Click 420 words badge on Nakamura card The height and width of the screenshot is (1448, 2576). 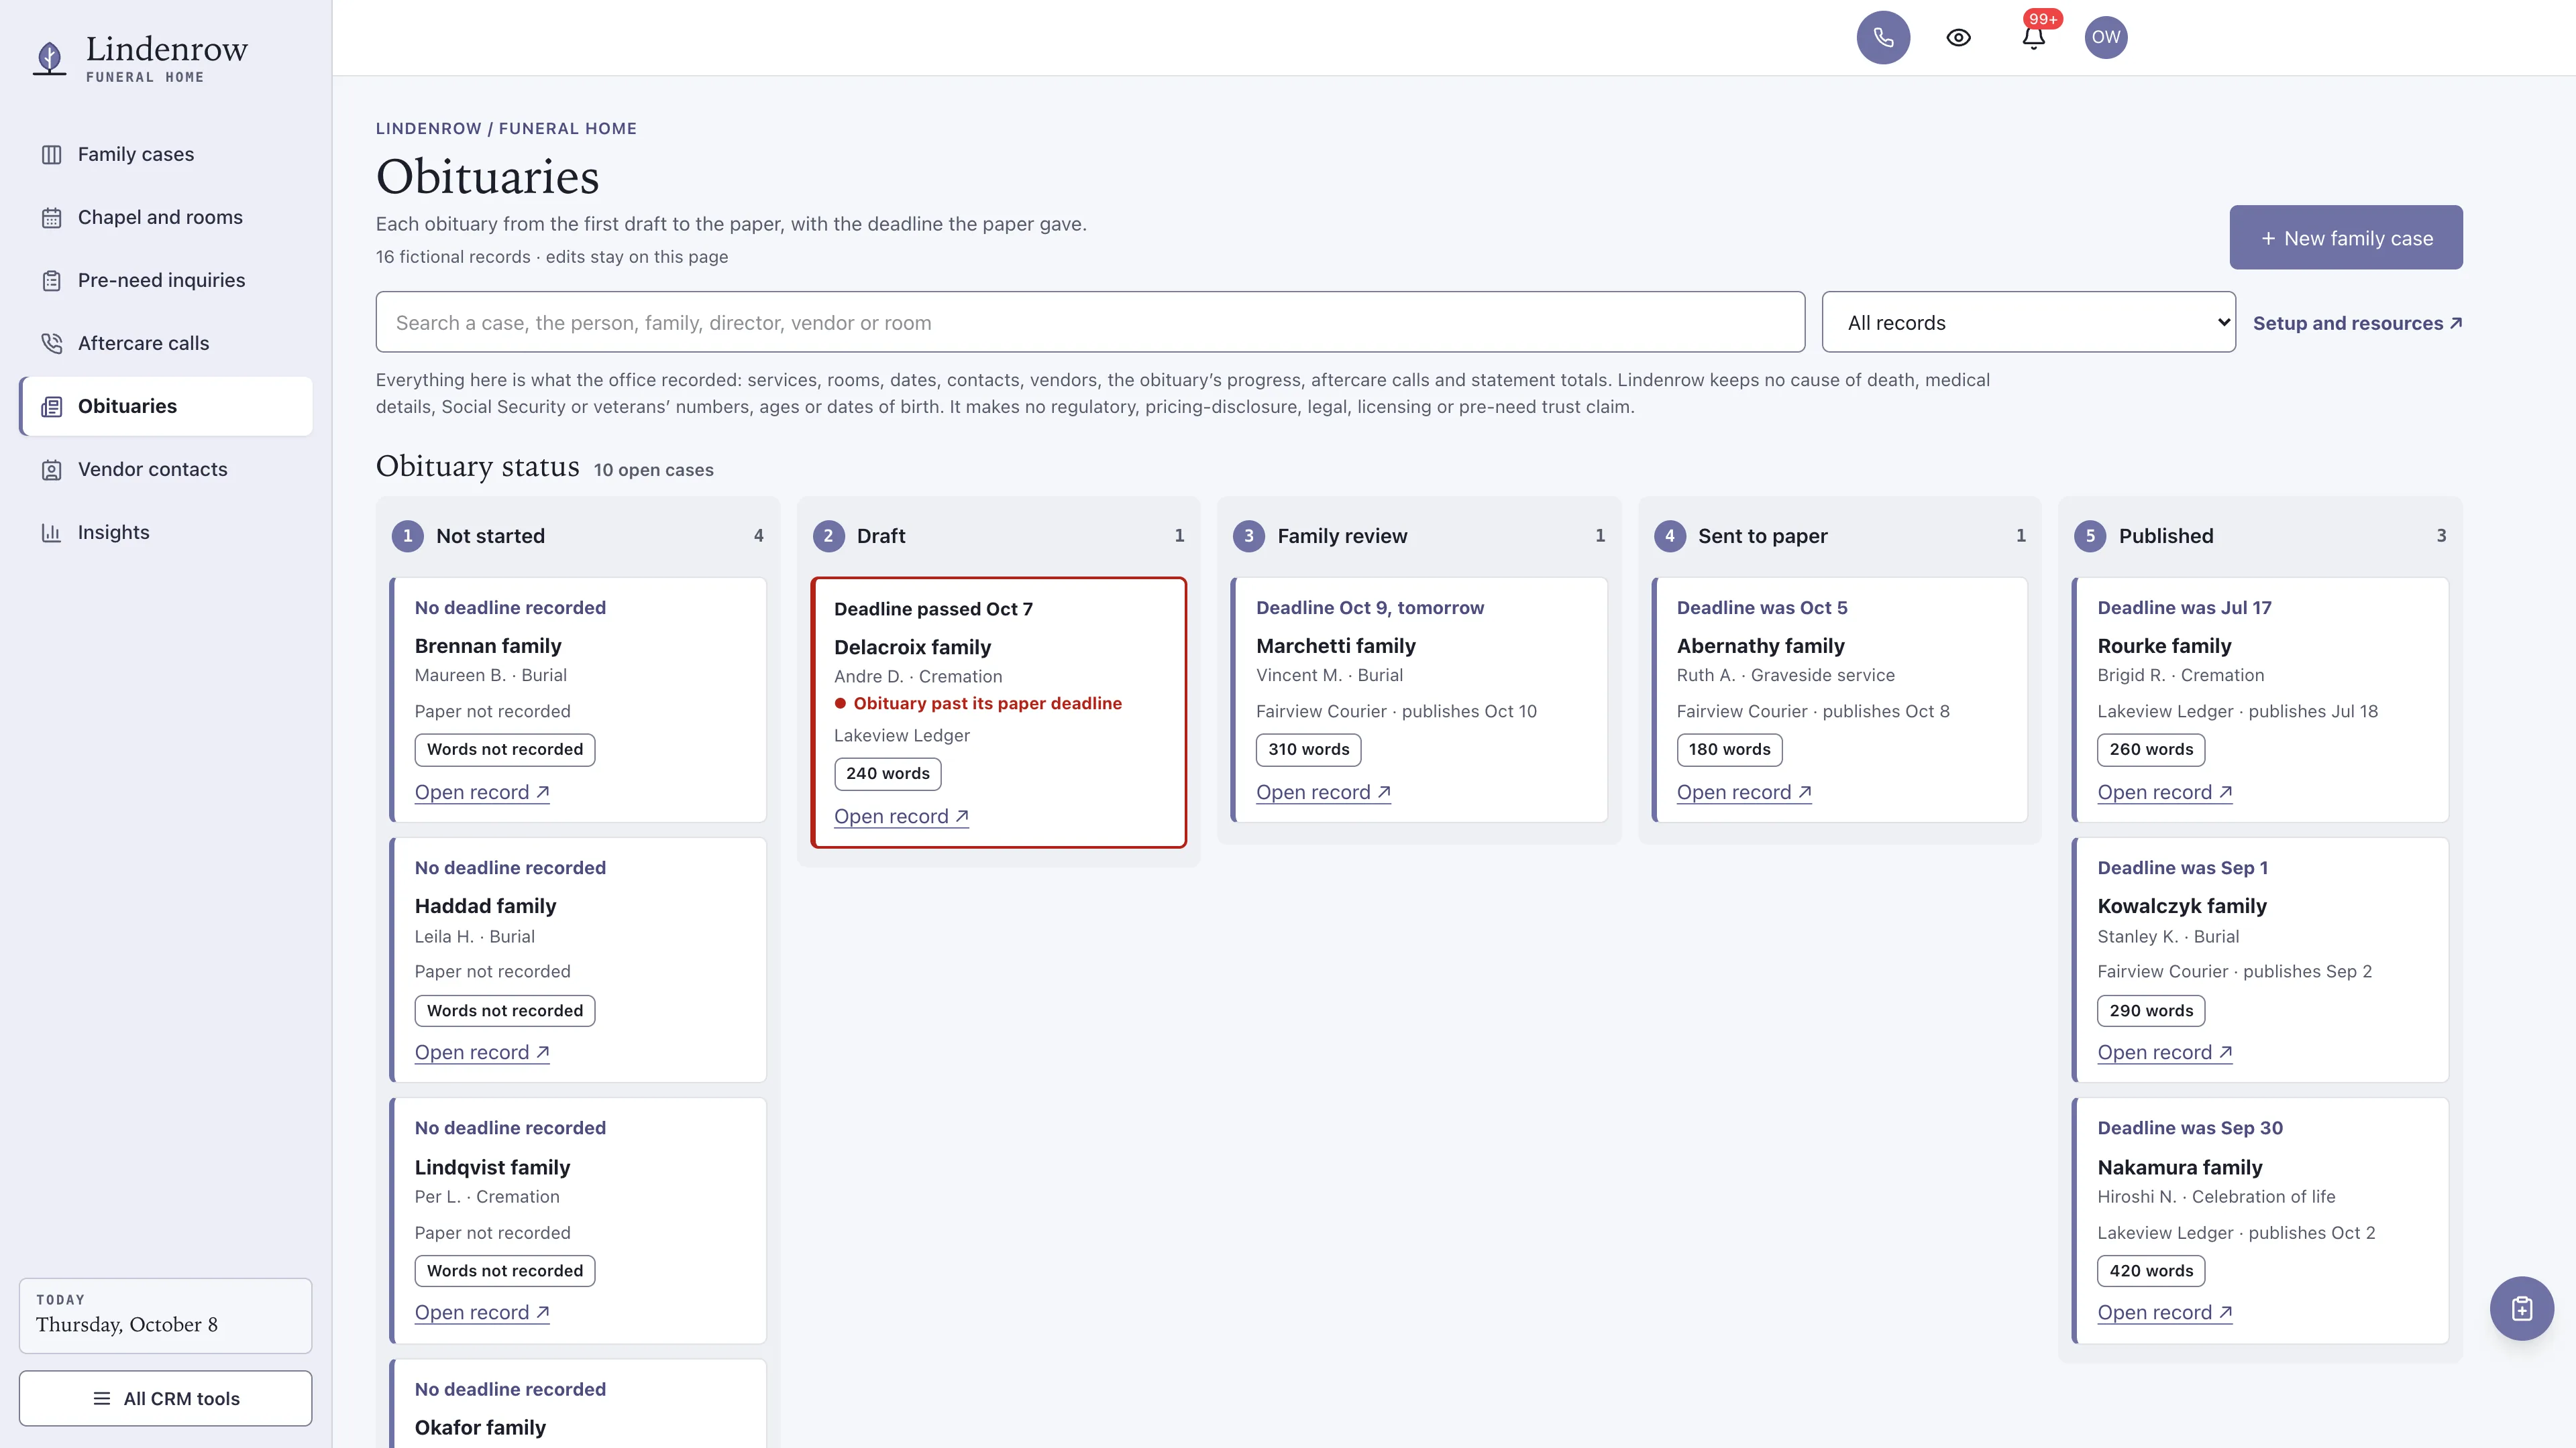[2151, 1271]
